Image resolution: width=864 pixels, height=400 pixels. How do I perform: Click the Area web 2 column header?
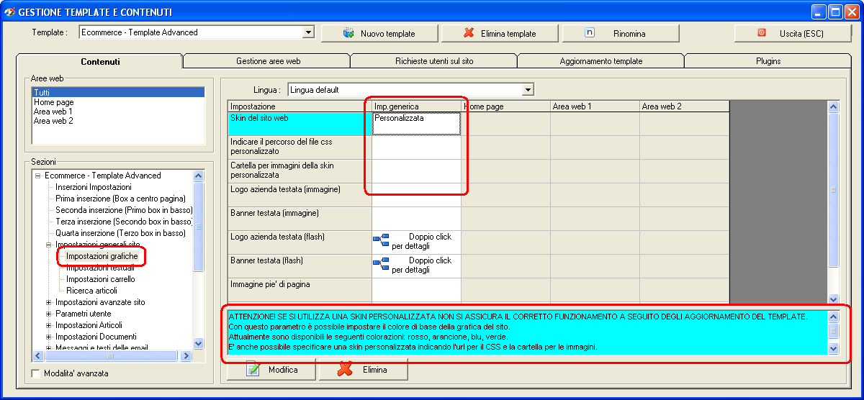pos(684,106)
